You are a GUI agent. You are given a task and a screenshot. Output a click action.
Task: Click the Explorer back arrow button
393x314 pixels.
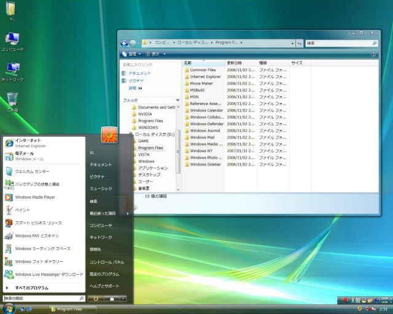coord(124,44)
